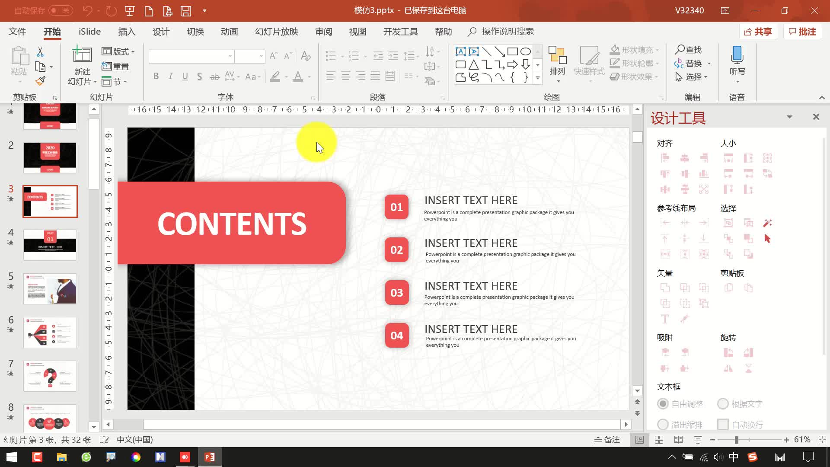This screenshot has width=830, height=467.
Task: Click the Format Painter brush icon
Action: coord(40,81)
